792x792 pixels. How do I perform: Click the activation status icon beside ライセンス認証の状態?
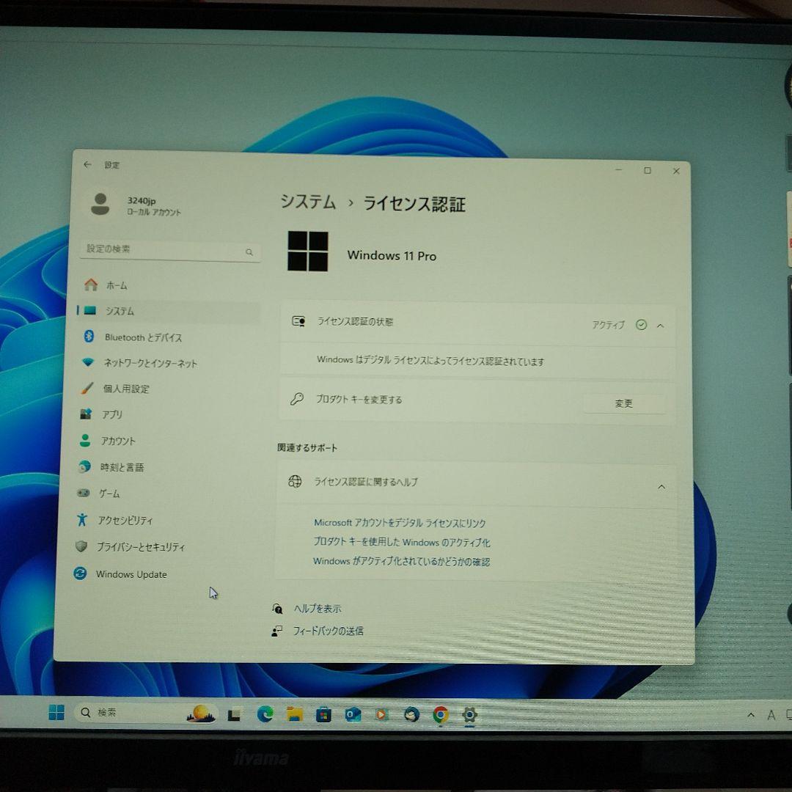coord(298,321)
